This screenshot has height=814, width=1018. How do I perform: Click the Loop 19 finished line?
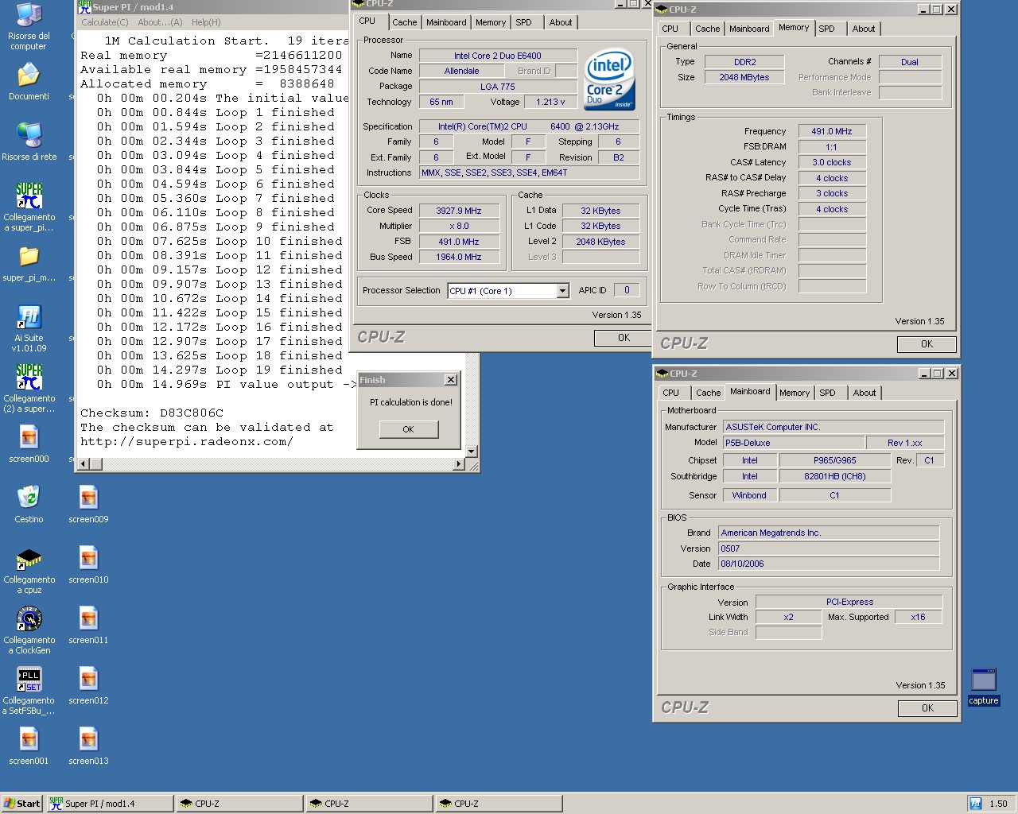point(220,370)
